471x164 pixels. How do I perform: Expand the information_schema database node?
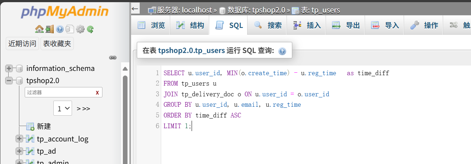click(x=9, y=68)
